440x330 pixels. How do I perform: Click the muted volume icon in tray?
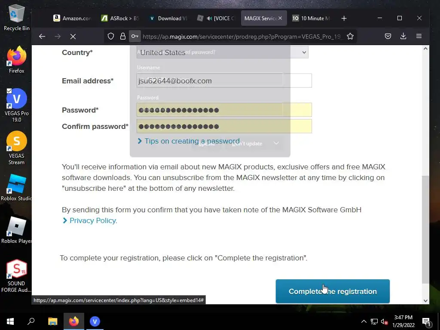[x=385, y=321]
